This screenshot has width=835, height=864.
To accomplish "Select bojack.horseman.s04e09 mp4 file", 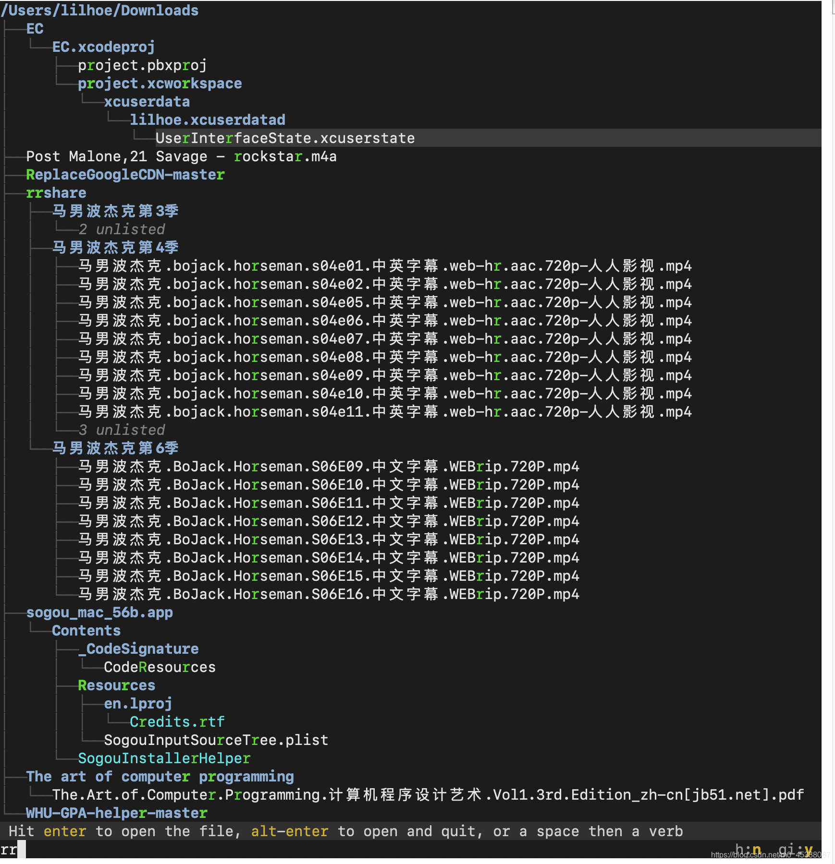I will point(384,375).
